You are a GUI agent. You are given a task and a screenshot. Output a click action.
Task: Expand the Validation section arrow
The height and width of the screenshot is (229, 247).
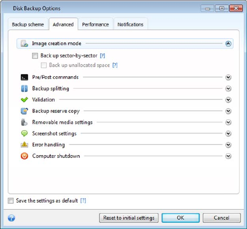coord(228,100)
